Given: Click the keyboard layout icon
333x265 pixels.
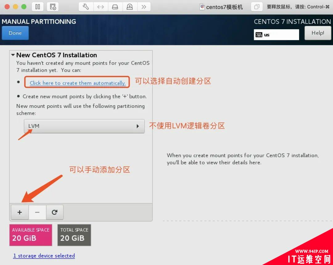Looking at the screenshot, I should 259,35.
